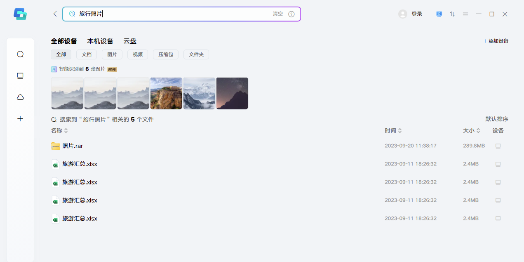Click 清空 to clear search

(x=278, y=14)
